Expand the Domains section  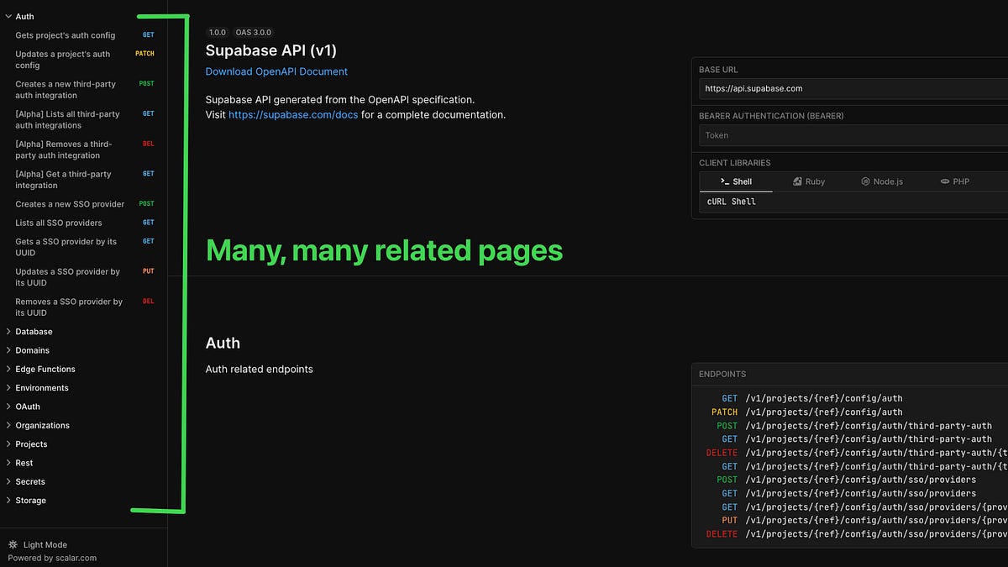[32, 350]
